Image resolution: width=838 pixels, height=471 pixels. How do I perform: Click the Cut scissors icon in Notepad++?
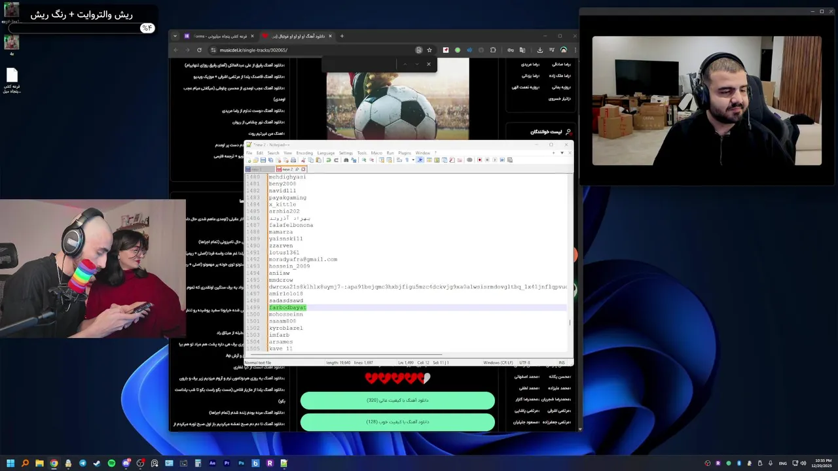coord(303,160)
